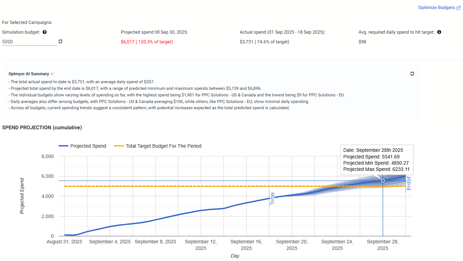
Task: Refresh the simulation budget using reload icon
Action: [x=61, y=42]
